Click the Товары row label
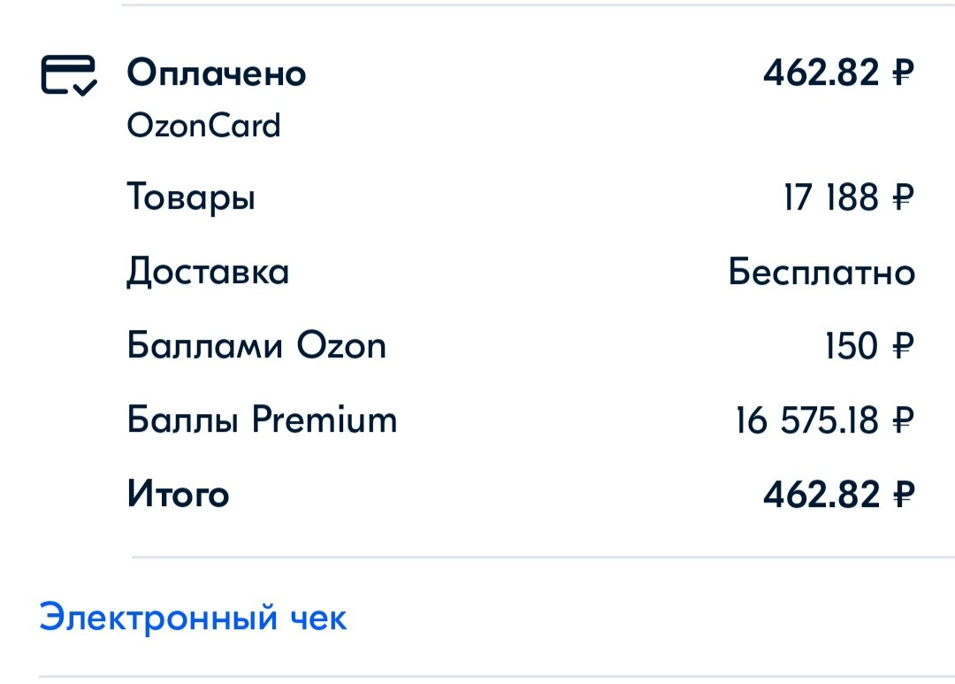The image size is (955, 684). pos(191,197)
